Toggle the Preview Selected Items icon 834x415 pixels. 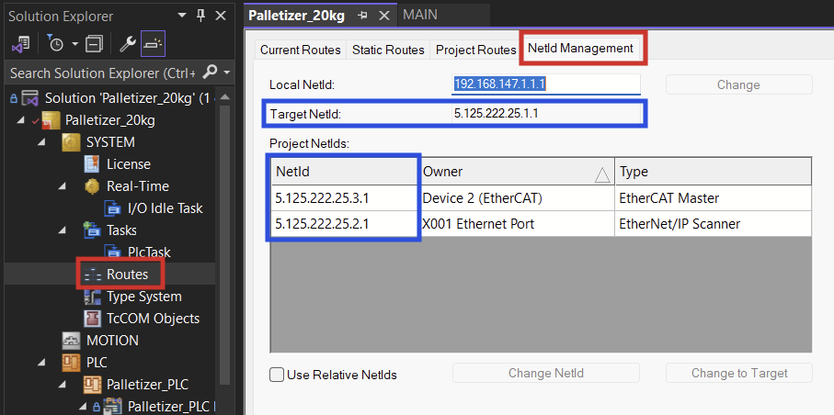click(x=154, y=44)
